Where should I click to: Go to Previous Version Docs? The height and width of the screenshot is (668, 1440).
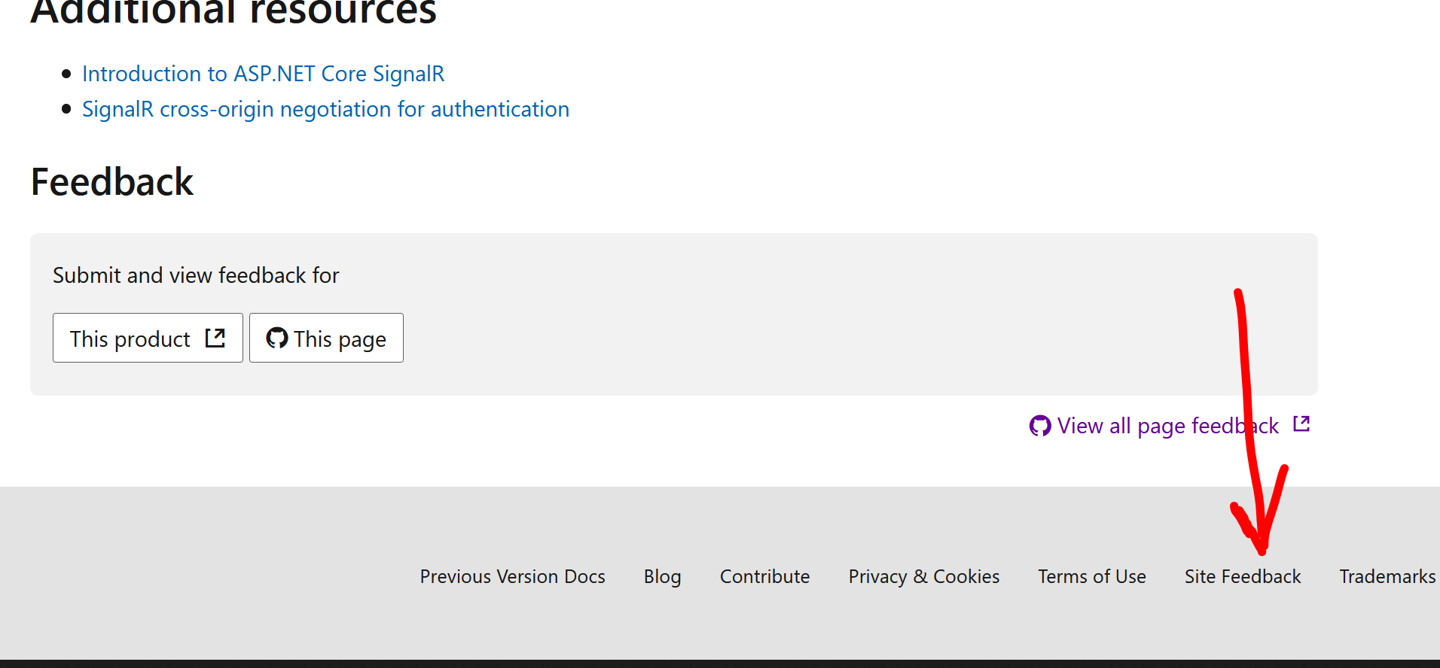tap(512, 576)
